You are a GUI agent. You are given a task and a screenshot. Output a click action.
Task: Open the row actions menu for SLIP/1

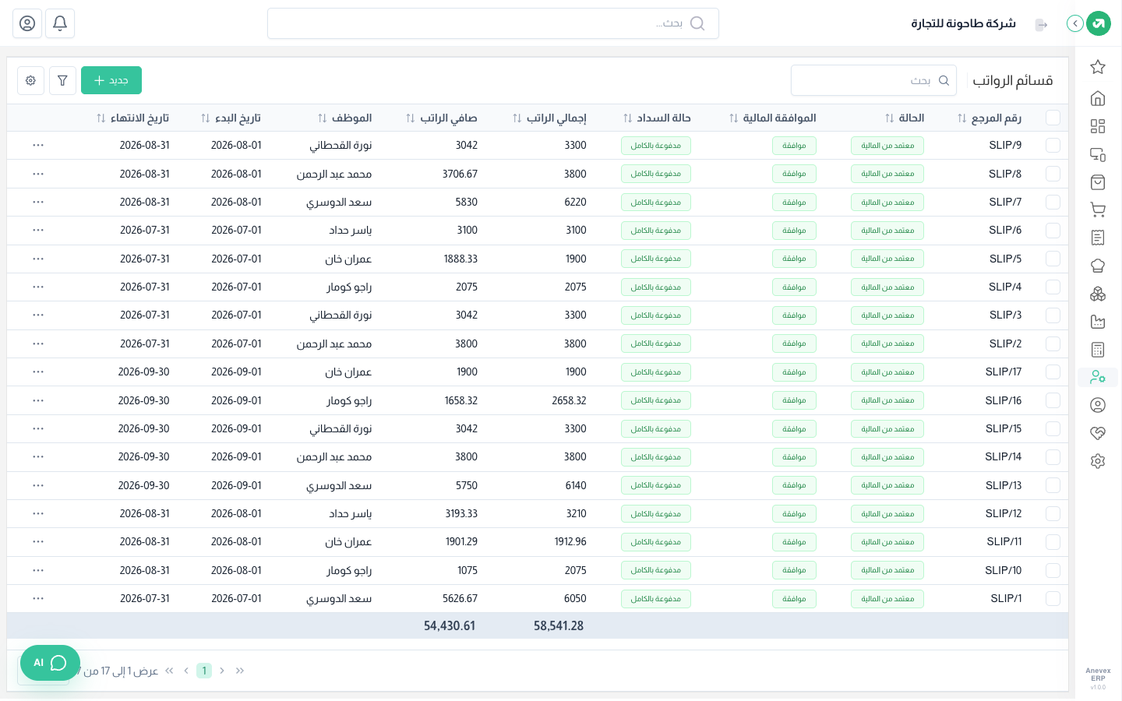tap(38, 599)
